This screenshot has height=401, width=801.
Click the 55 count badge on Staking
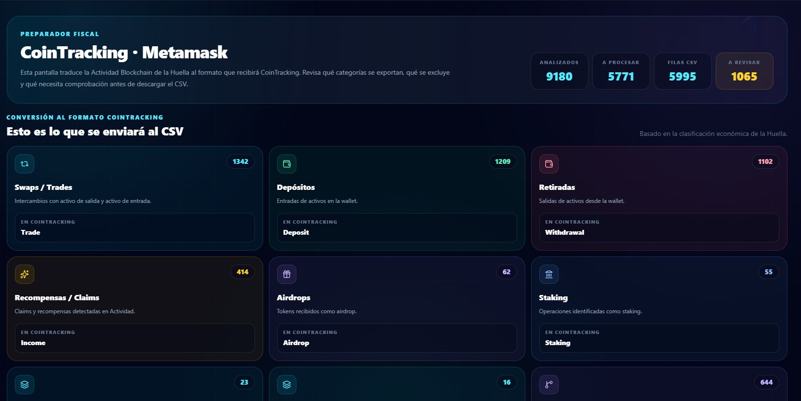point(769,272)
